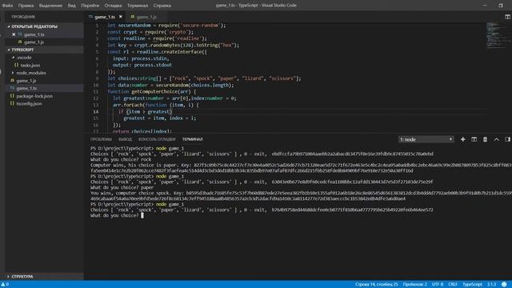Open the Справка menu
This screenshot has width=512, height=288.
click(162, 6)
